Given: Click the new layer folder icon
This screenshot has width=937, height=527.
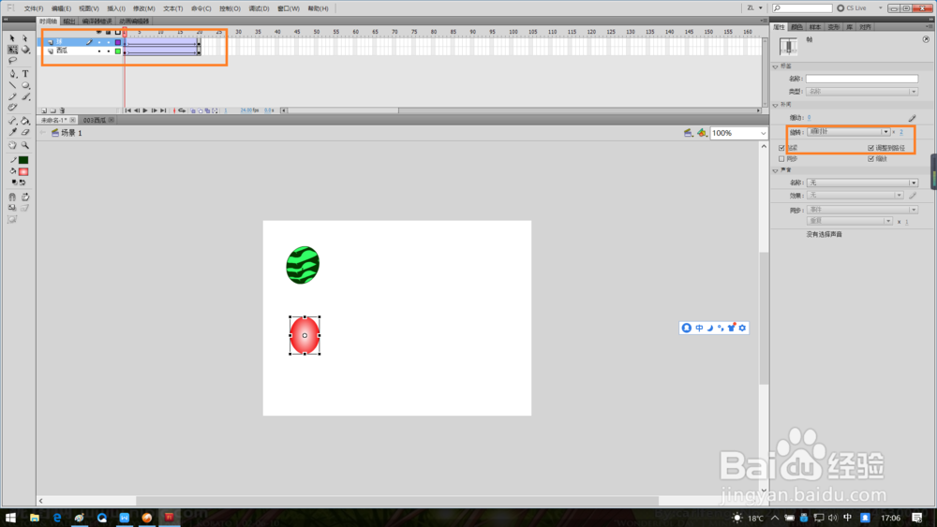Looking at the screenshot, I should 52,111.
